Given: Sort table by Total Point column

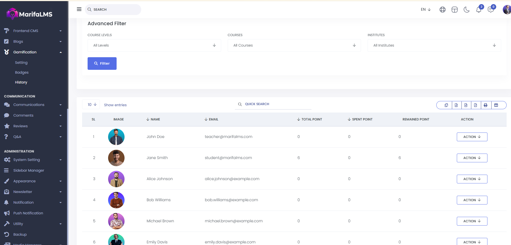Looking at the screenshot, I should click(x=311, y=119).
